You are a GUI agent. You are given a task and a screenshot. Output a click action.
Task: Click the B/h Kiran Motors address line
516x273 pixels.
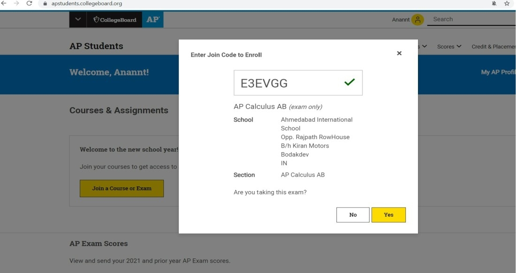(x=305, y=146)
